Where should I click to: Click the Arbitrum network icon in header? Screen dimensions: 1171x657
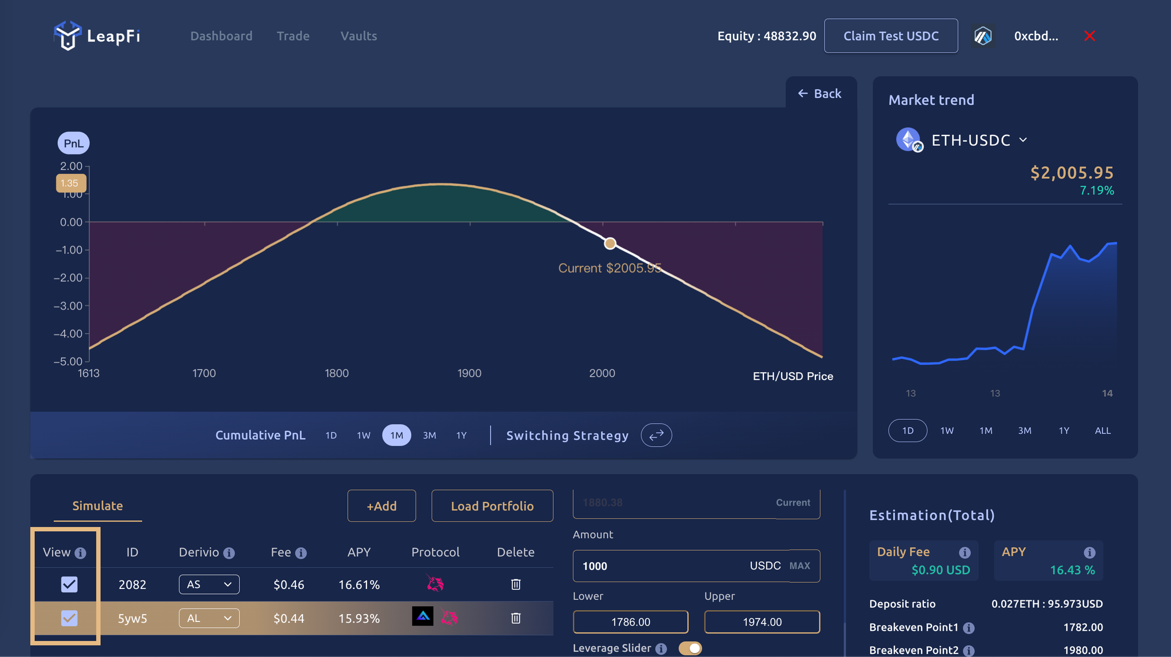pyautogui.click(x=983, y=36)
